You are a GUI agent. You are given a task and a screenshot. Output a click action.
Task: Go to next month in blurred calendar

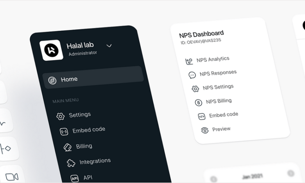click(291, 173)
